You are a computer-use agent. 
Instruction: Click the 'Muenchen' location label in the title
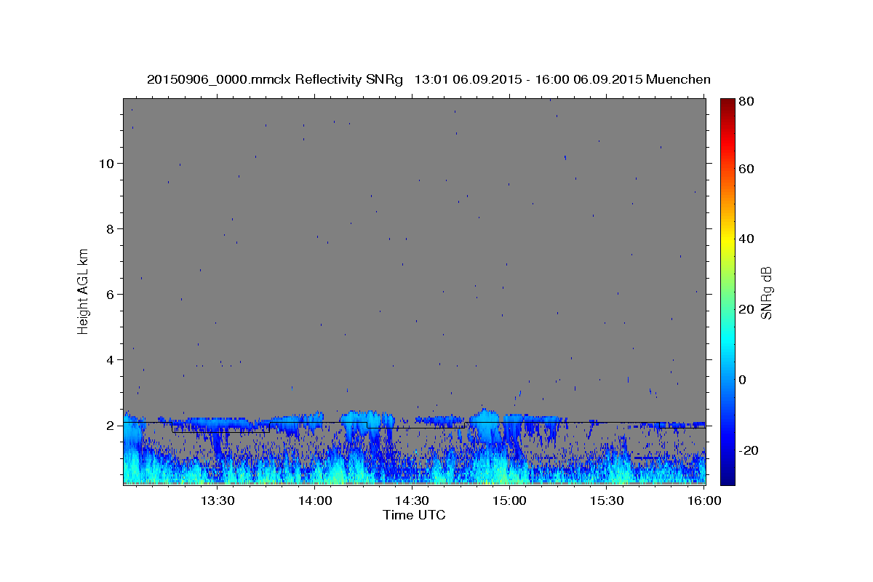(678, 79)
